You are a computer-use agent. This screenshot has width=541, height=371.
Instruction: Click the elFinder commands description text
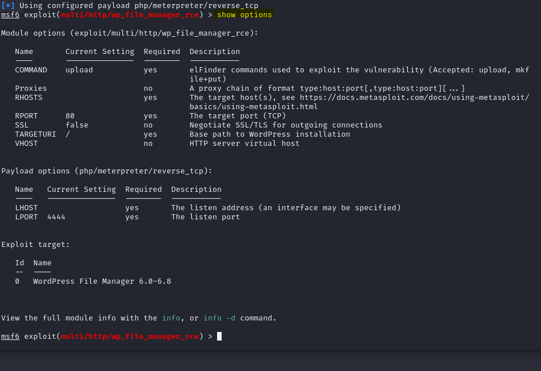click(359, 74)
